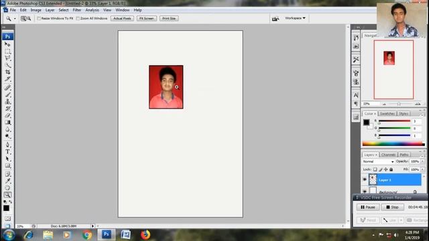Open the Filter menu
The width and height of the screenshot is (429, 241).
[77, 10]
